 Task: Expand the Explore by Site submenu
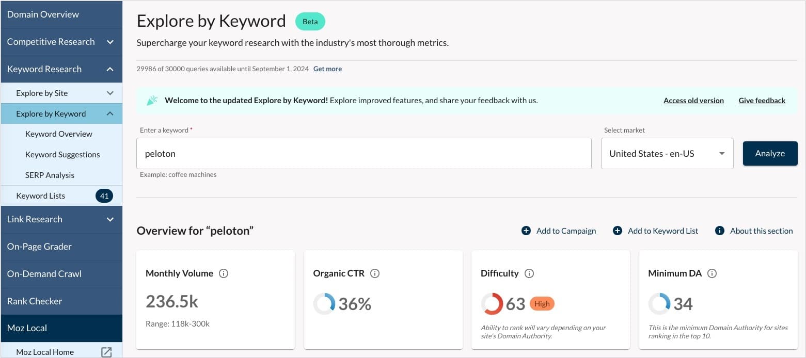click(x=110, y=93)
